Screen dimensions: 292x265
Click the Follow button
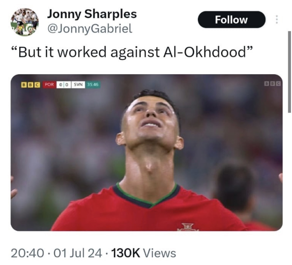(232, 19)
